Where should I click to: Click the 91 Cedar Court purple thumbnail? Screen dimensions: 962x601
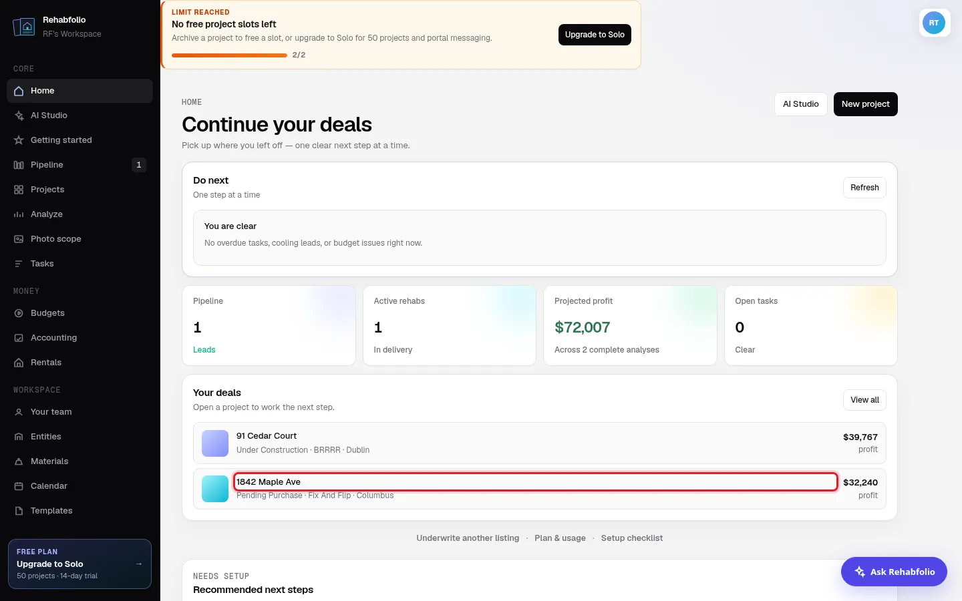coord(215,443)
